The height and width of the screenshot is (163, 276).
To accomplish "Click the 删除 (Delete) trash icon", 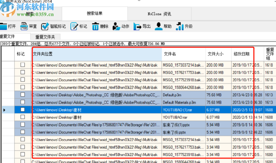I will (x=95, y=26).
